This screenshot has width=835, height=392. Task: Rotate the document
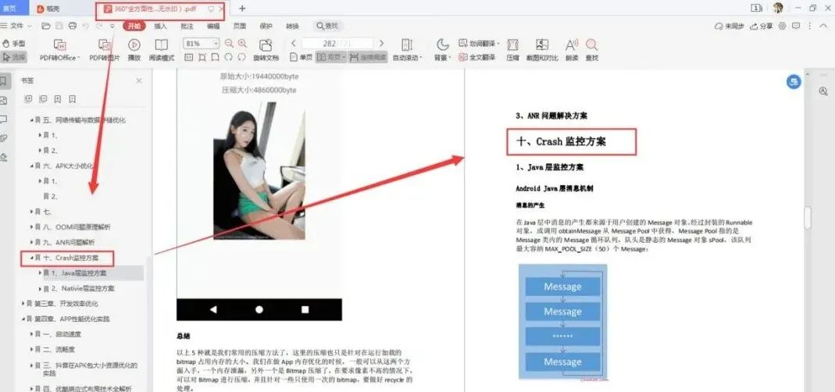click(266, 50)
